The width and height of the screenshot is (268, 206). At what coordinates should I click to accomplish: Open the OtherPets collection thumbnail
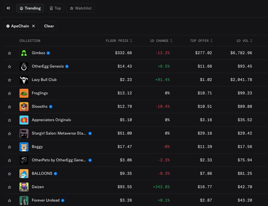coord(24,160)
